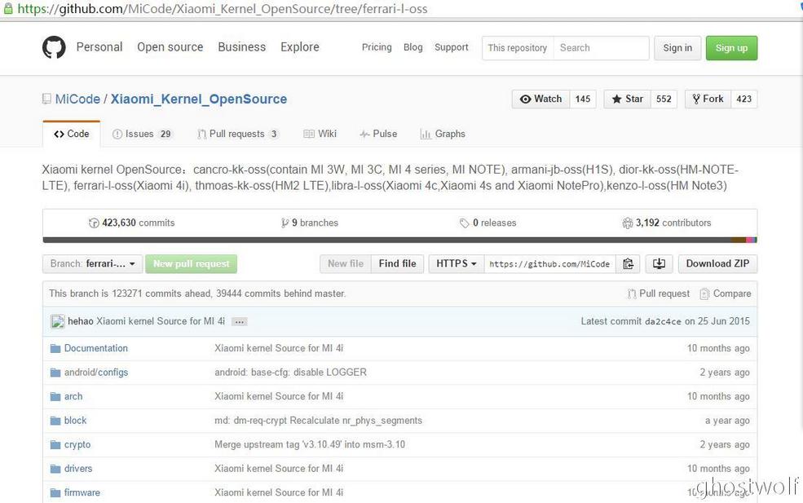
Task: Click the green Sign up button
Action: (731, 47)
